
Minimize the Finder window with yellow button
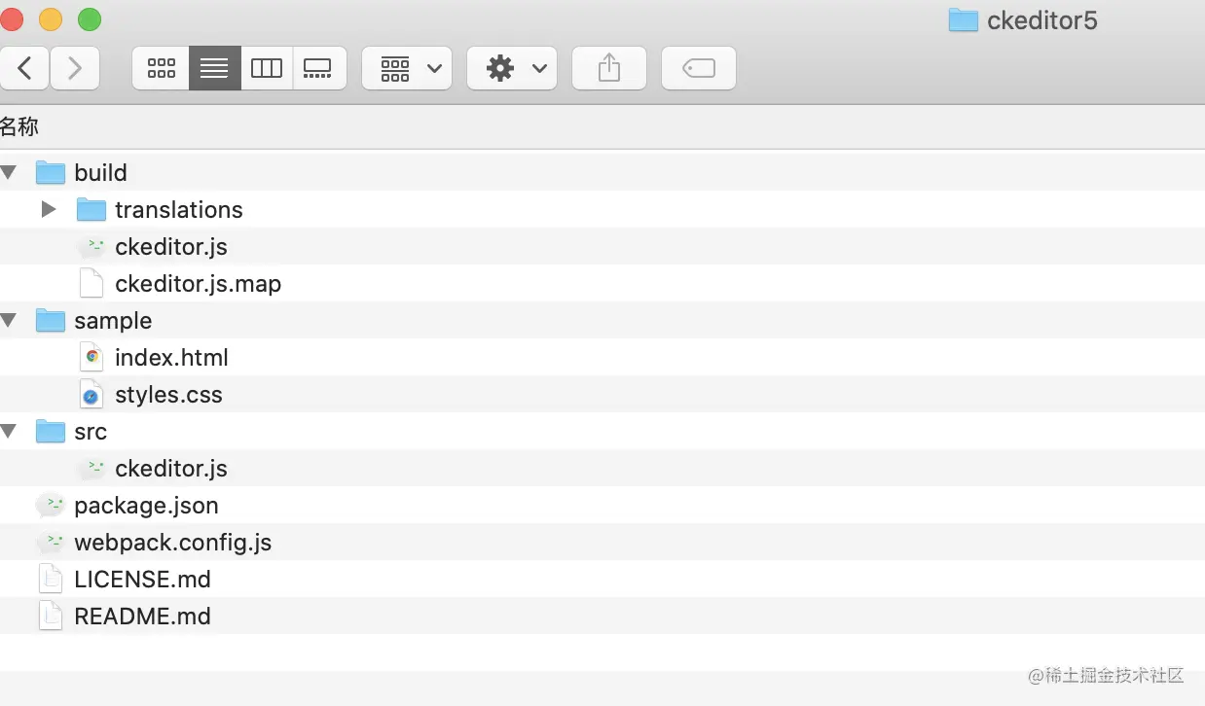[x=50, y=18]
